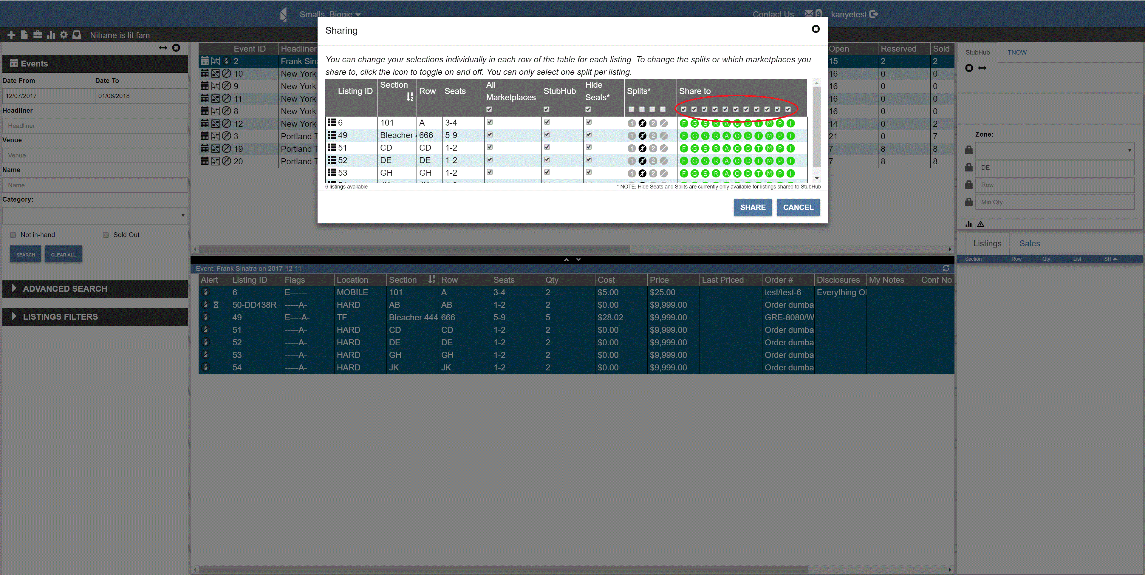The height and width of the screenshot is (575, 1145).
Task: Click the lock icon next to the Zone dropdown
Action: tap(969, 149)
